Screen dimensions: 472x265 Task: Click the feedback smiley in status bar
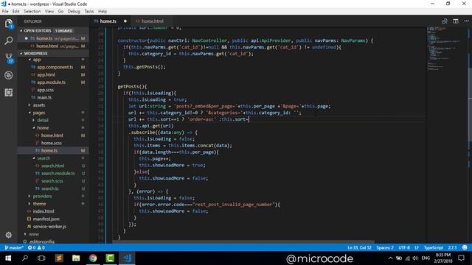click(465, 247)
